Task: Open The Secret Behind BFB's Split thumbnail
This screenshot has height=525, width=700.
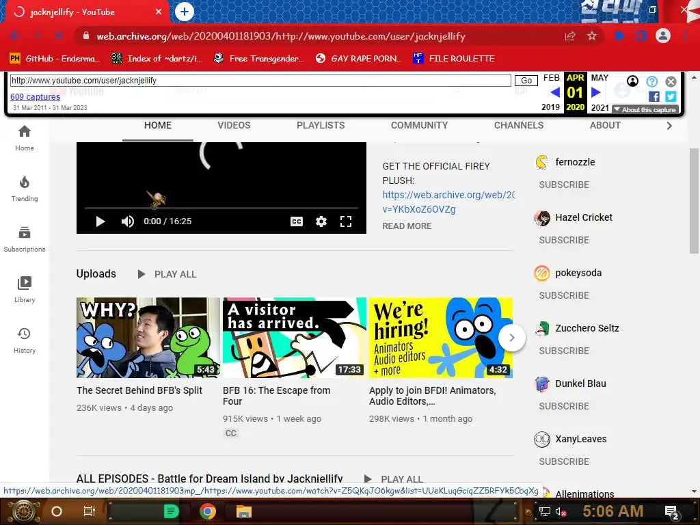Action: (x=148, y=338)
